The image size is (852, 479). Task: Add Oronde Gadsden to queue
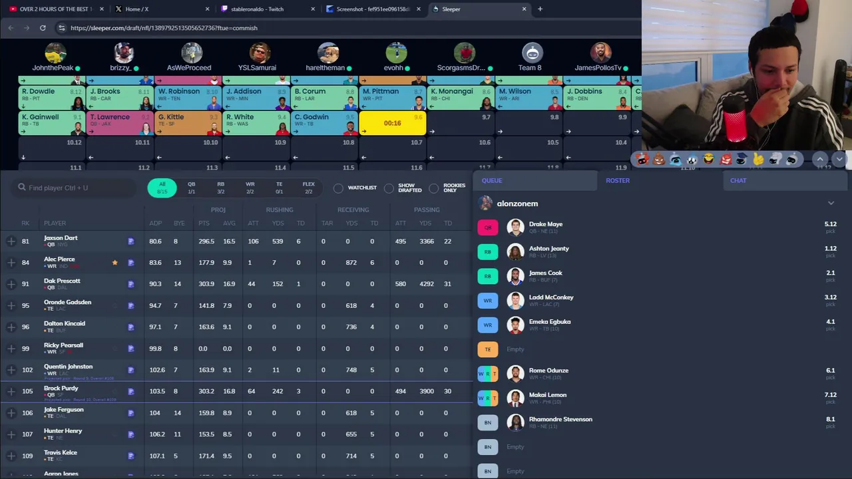pos(11,306)
